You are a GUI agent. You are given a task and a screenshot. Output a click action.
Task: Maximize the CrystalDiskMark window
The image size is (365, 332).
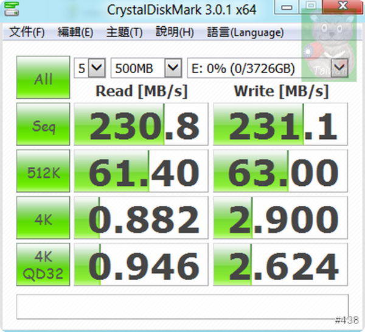coord(311,7)
